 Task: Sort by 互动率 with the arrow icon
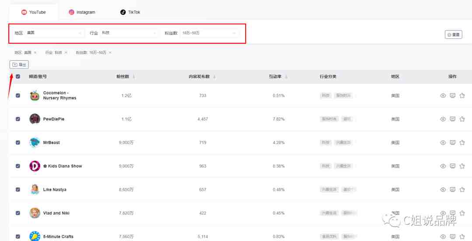[x=286, y=77]
